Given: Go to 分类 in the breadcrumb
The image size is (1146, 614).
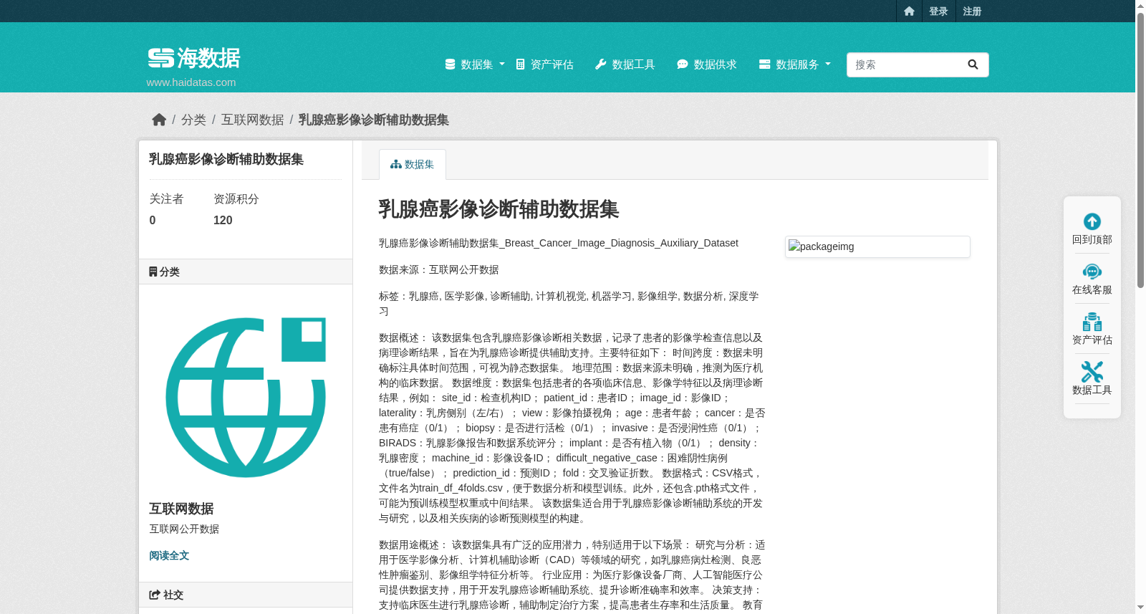Looking at the screenshot, I should tap(193, 120).
